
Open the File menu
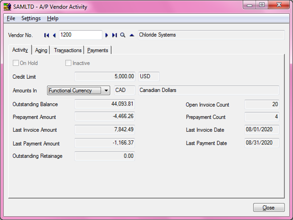coord(11,18)
